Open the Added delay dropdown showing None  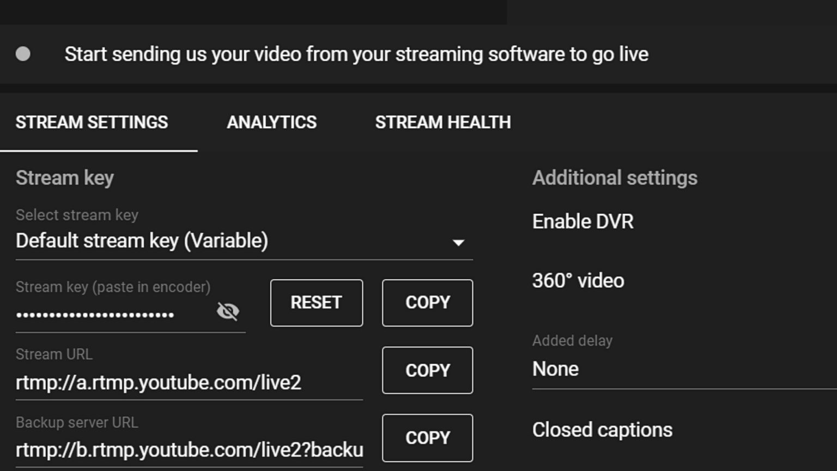pos(681,369)
